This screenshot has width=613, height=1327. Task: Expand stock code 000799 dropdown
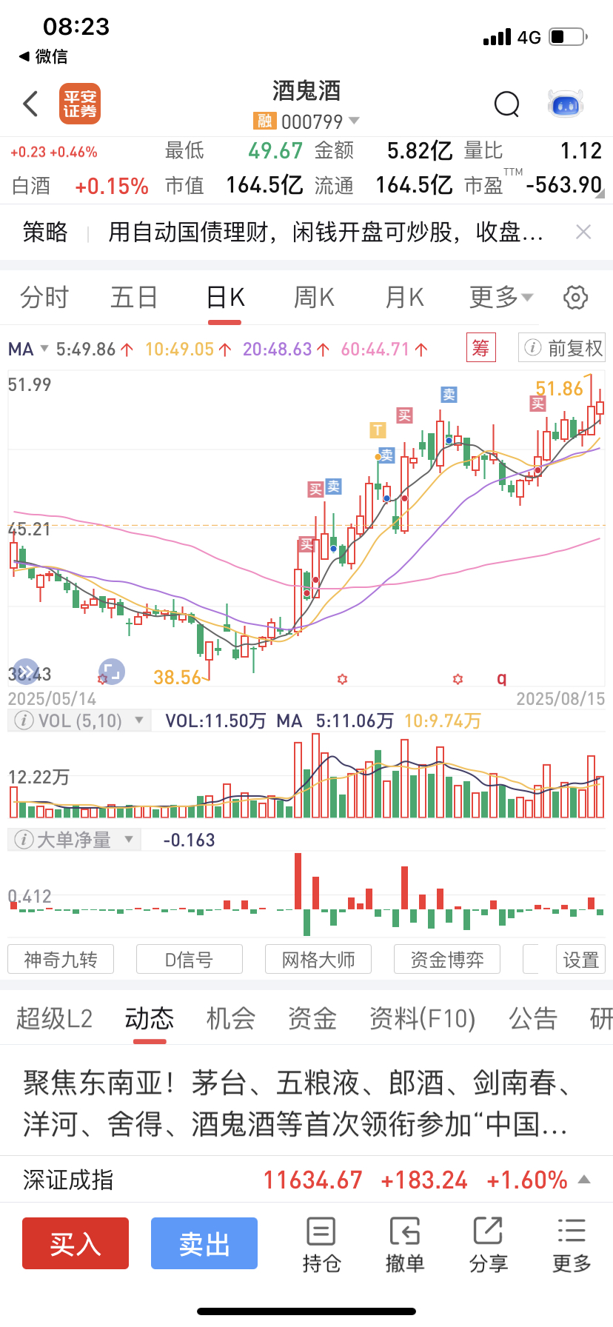click(x=354, y=121)
